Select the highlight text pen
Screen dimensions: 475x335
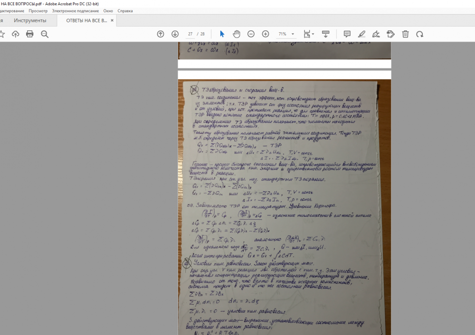pos(361,34)
